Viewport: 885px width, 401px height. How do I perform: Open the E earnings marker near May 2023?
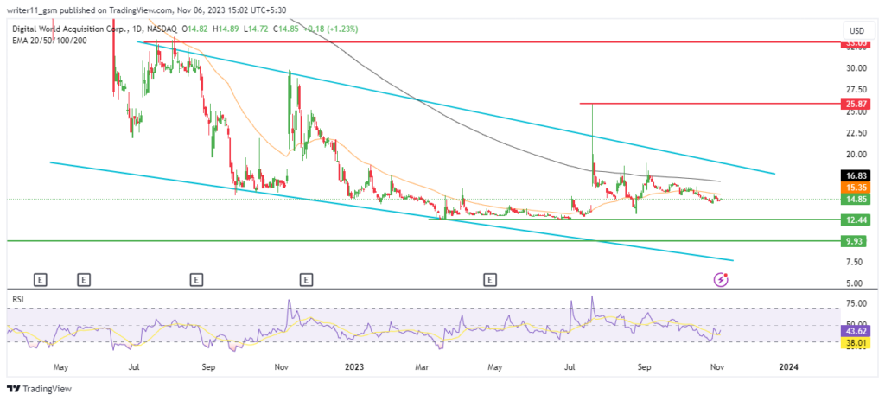491,279
